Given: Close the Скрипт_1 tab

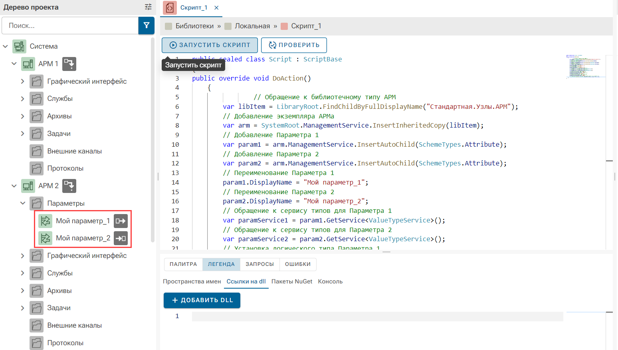Looking at the screenshot, I should 216,8.
